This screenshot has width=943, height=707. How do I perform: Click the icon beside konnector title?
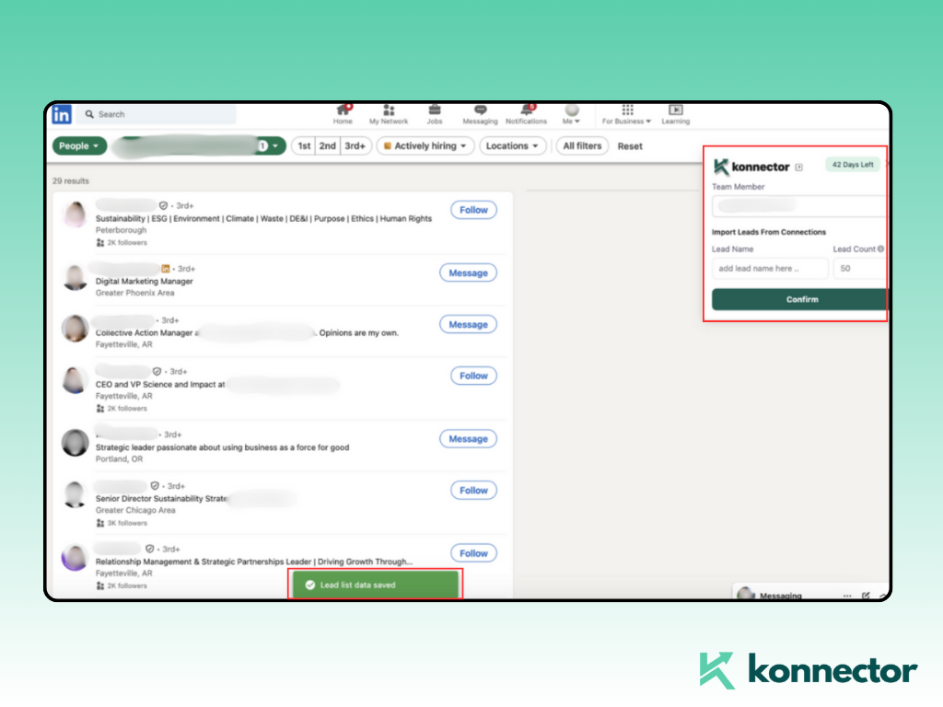point(799,168)
